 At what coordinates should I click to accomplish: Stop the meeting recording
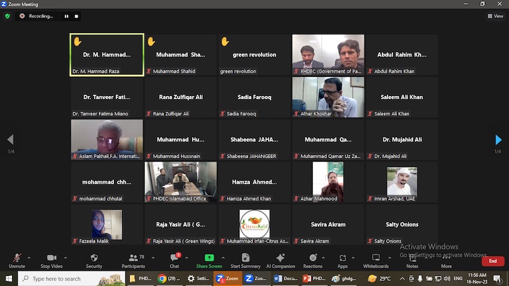(x=76, y=16)
